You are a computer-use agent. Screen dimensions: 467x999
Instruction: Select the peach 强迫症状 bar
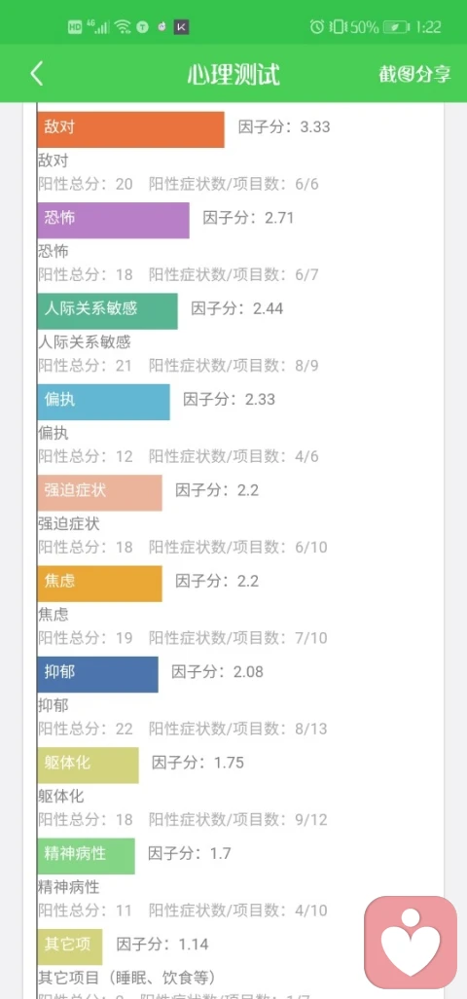(99, 492)
